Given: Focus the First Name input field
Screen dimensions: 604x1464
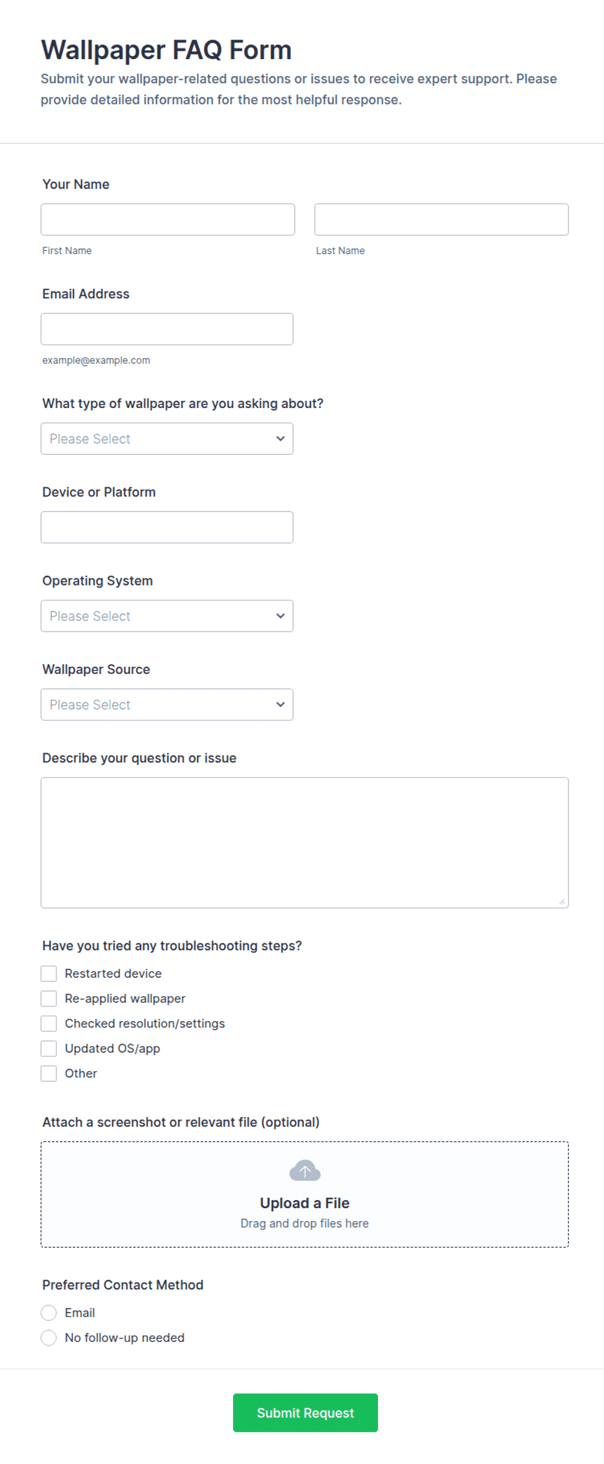Looking at the screenshot, I should [x=168, y=220].
